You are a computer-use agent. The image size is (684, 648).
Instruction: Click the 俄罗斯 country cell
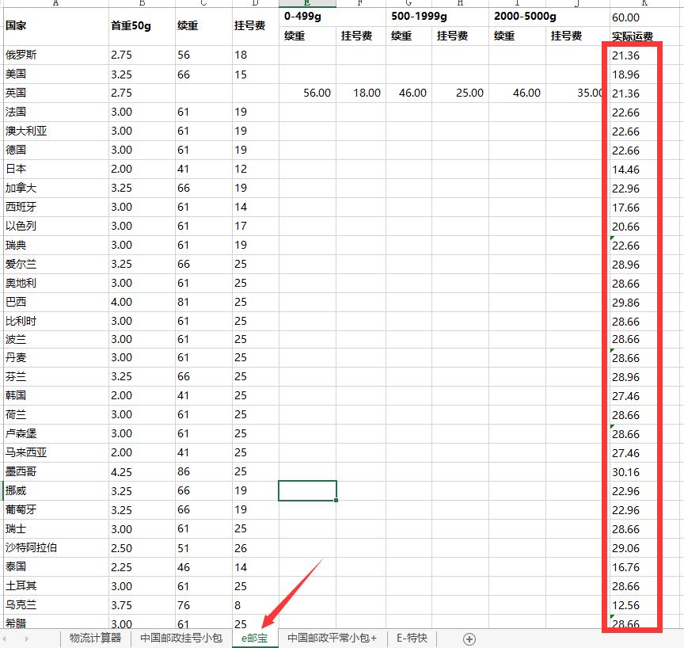pyautogui.click(x=55, y=55)
